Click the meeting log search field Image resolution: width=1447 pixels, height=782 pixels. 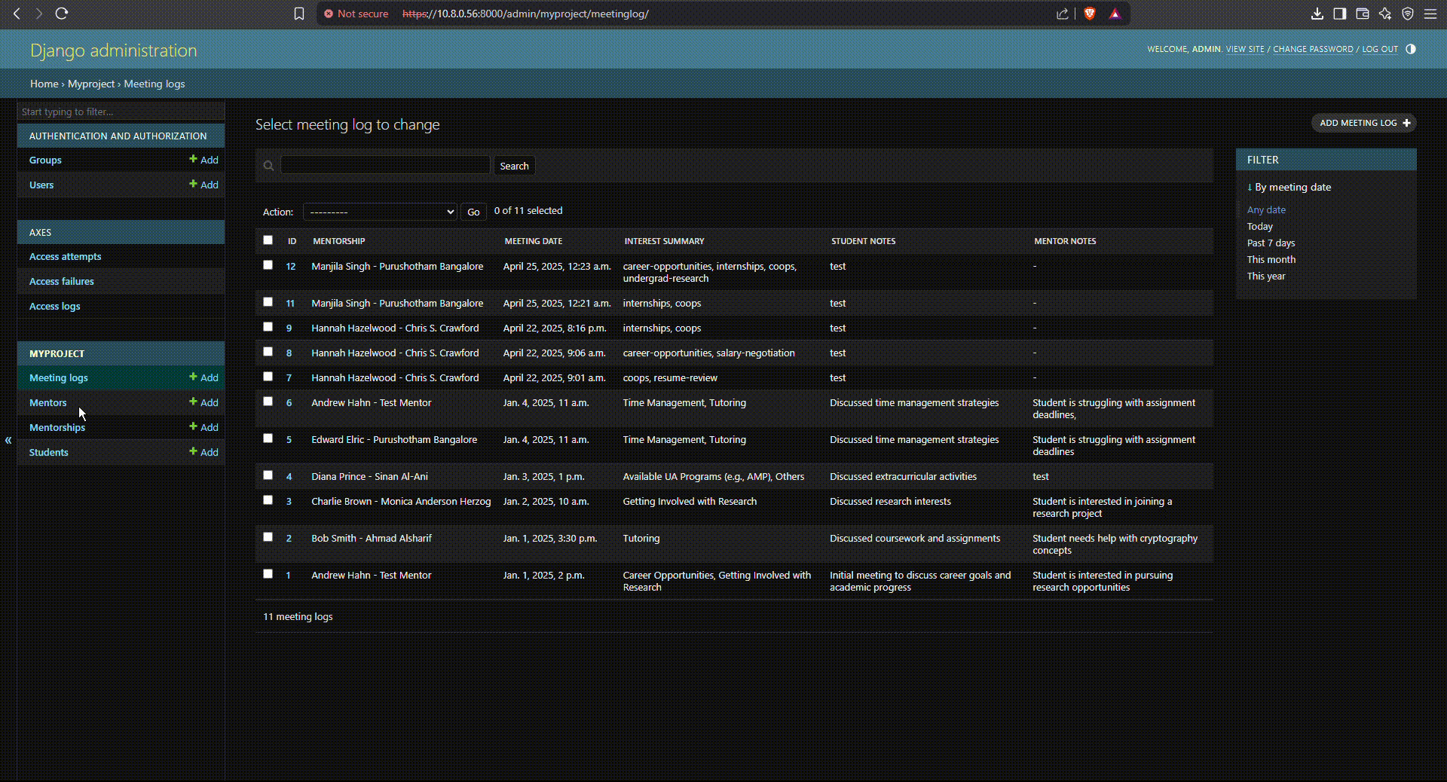coord(385,166)
